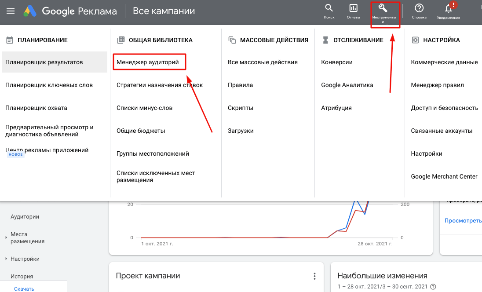Open Скрипты
The height and width of the screenshot is (292, 482).
pyautogui.click(x=241, y=108)
